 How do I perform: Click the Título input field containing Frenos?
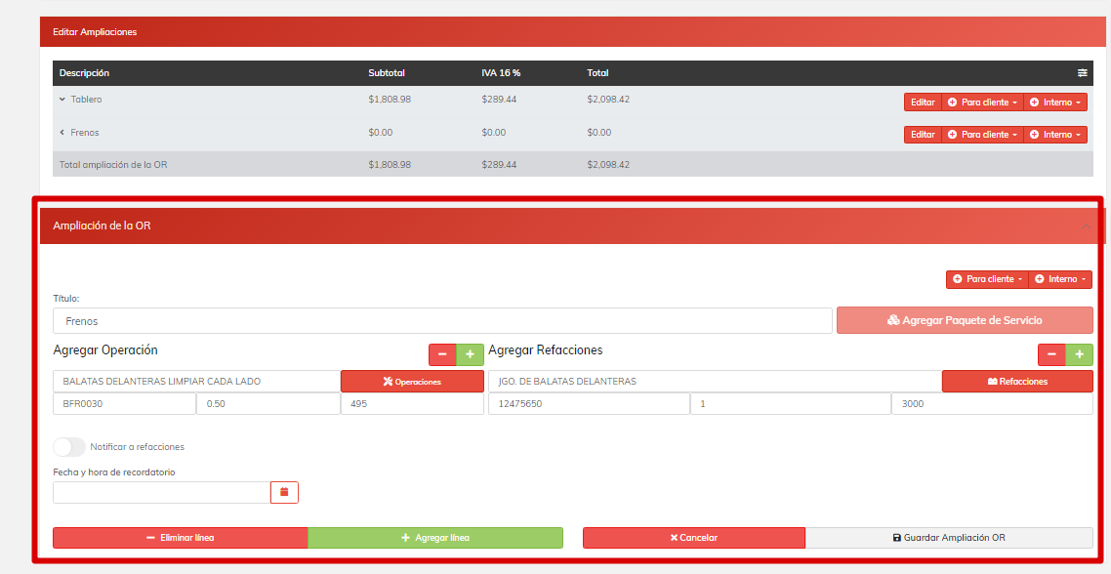pos(443,320)
